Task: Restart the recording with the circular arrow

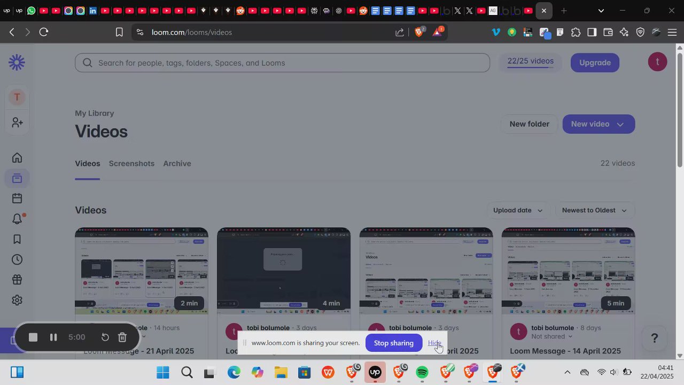Action: 105,337
